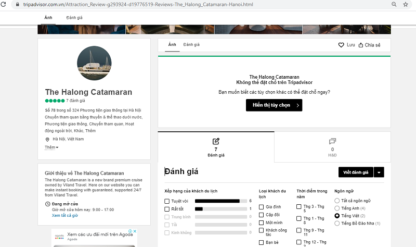
Task: Switch to the top sticky Đánh giá tab
Action: click(74, 18)
